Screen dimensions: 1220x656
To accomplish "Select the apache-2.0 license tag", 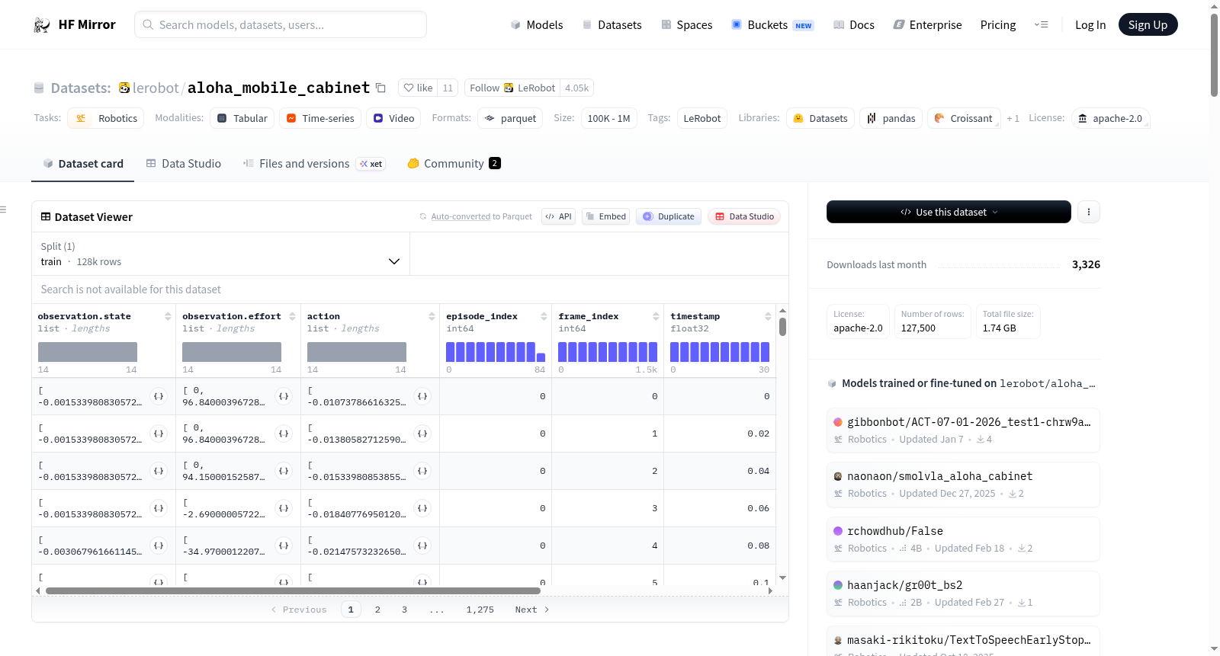I will pyautogui.click(x=1110, y=118).
